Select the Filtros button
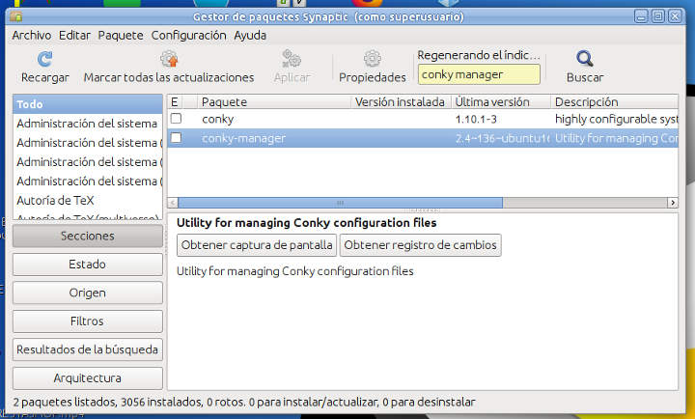This screenshot has width=695, height=419. (x=87, y=321)
